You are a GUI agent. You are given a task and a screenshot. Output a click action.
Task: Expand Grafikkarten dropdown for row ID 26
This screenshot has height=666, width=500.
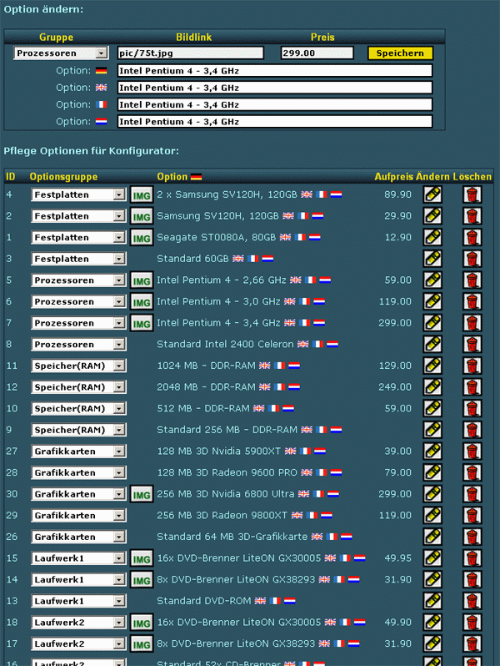pos(78,537)
